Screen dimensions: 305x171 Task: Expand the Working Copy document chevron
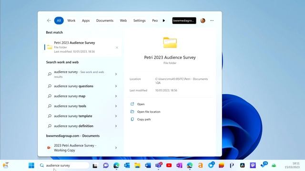click(x=116, y=148)
